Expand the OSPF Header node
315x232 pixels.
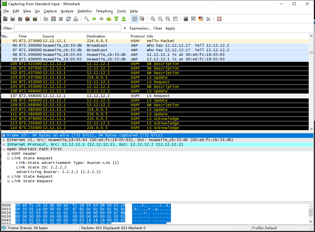tap(9, 154)
